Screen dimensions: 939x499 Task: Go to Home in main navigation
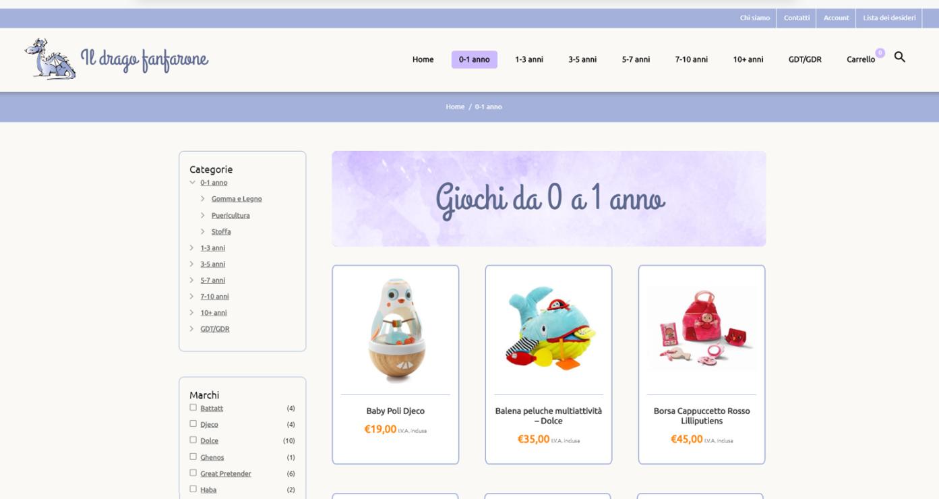coord(423,59)
